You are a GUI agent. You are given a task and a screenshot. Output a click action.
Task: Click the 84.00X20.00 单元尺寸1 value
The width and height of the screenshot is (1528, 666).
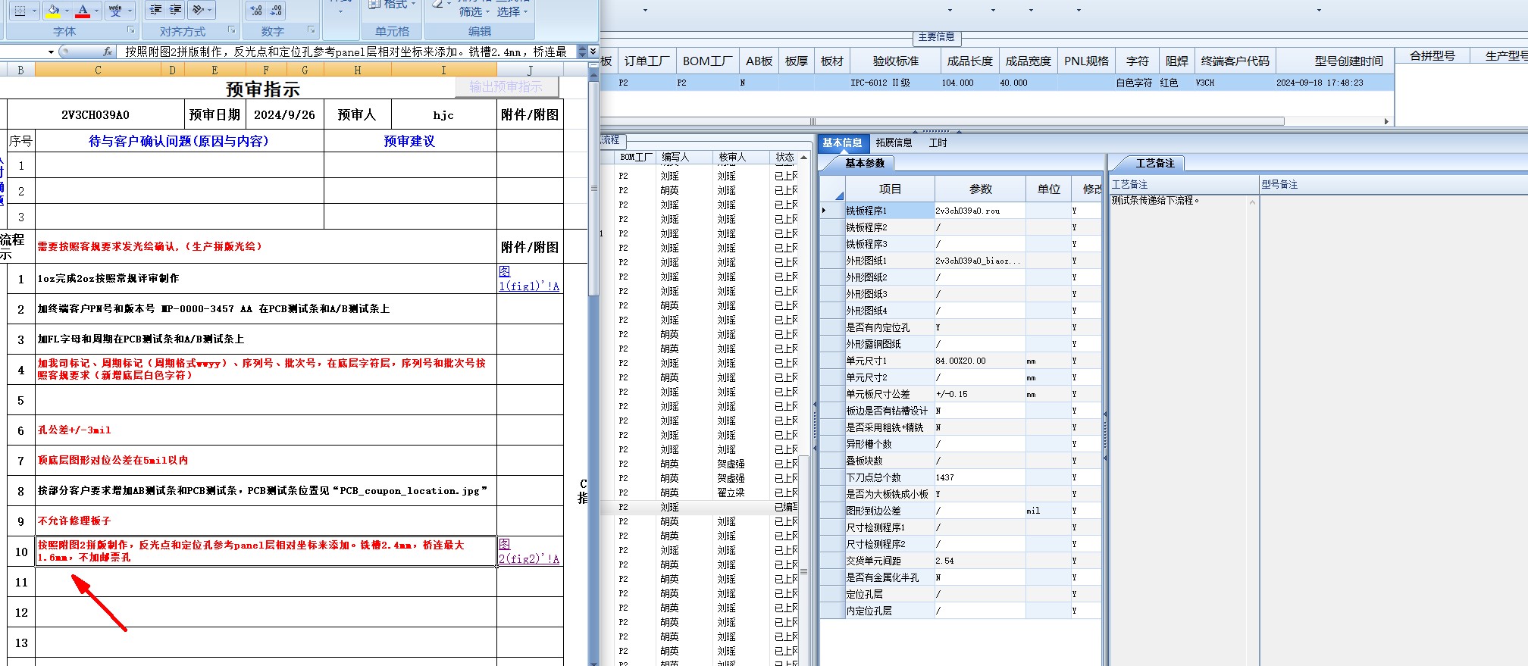tap(980, 361)
